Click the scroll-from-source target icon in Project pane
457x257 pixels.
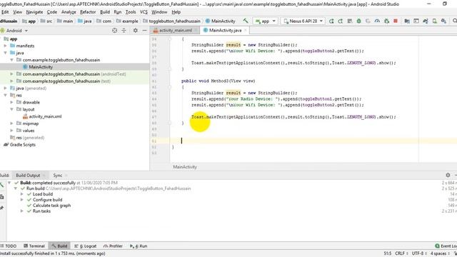pos(114,30)
